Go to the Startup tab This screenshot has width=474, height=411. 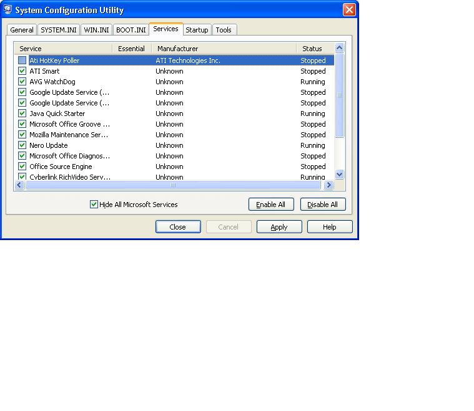[197, 30]
